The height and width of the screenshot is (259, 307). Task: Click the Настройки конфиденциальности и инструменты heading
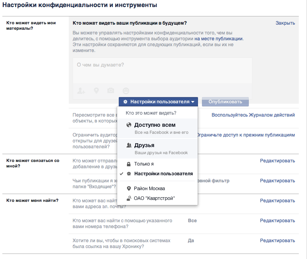[80, 5]
